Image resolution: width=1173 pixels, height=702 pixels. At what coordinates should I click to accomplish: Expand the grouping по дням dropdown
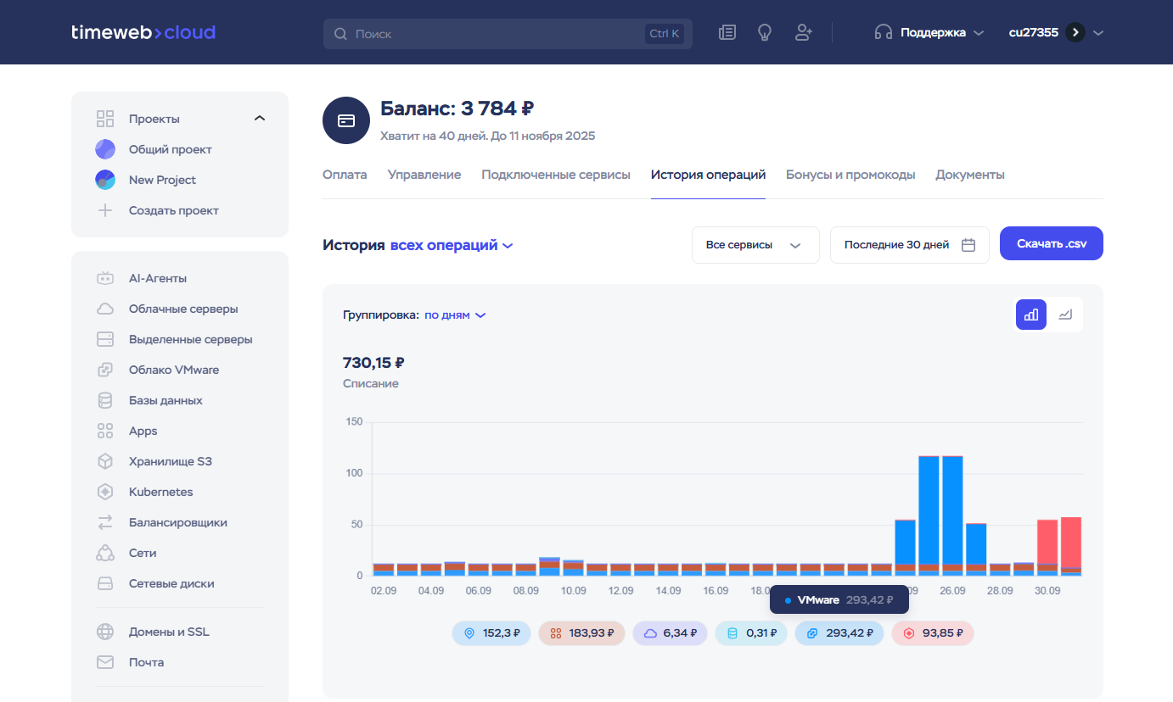click(455, 315)
